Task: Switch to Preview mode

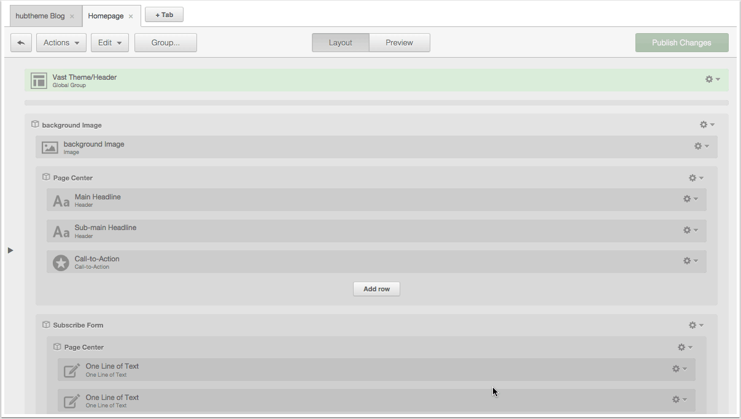Action: tap(399, 42)
